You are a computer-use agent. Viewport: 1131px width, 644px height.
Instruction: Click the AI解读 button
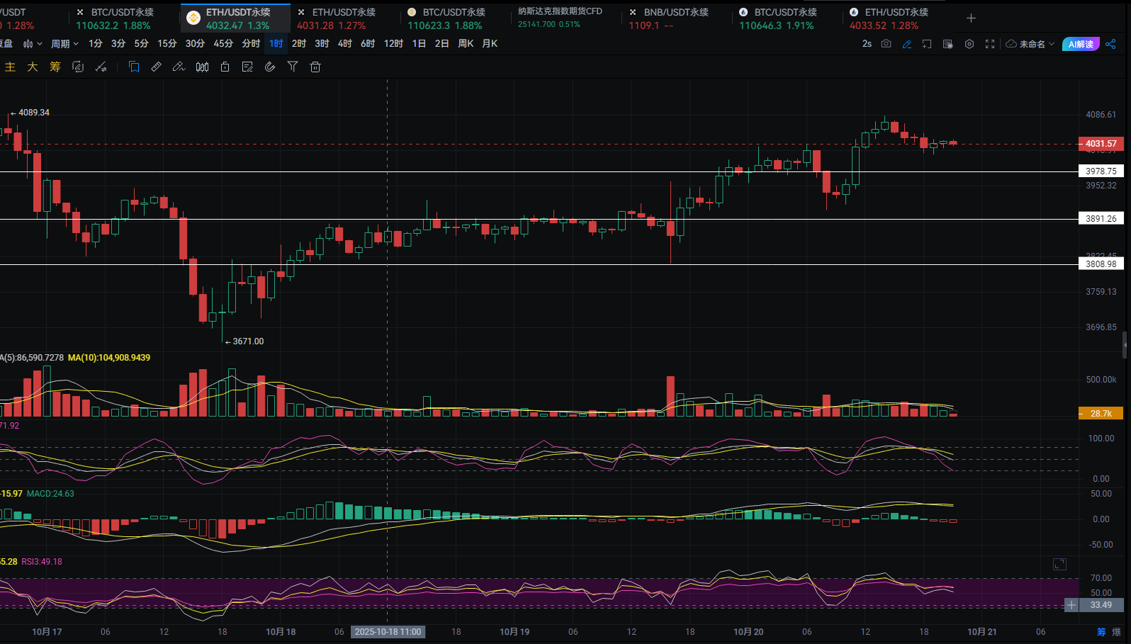click(x=1081, y=44)
